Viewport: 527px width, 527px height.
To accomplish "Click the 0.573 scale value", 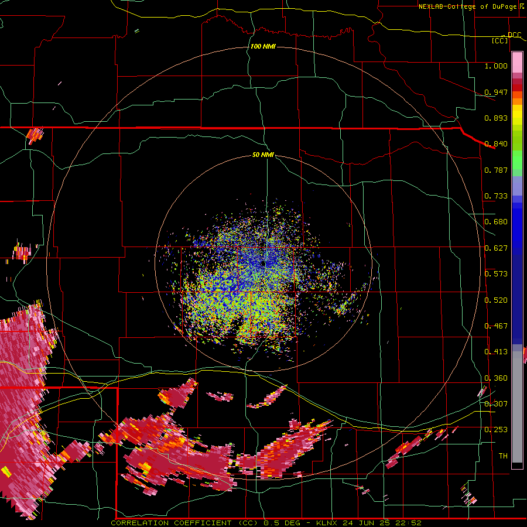I will click(x=496, y=274).
